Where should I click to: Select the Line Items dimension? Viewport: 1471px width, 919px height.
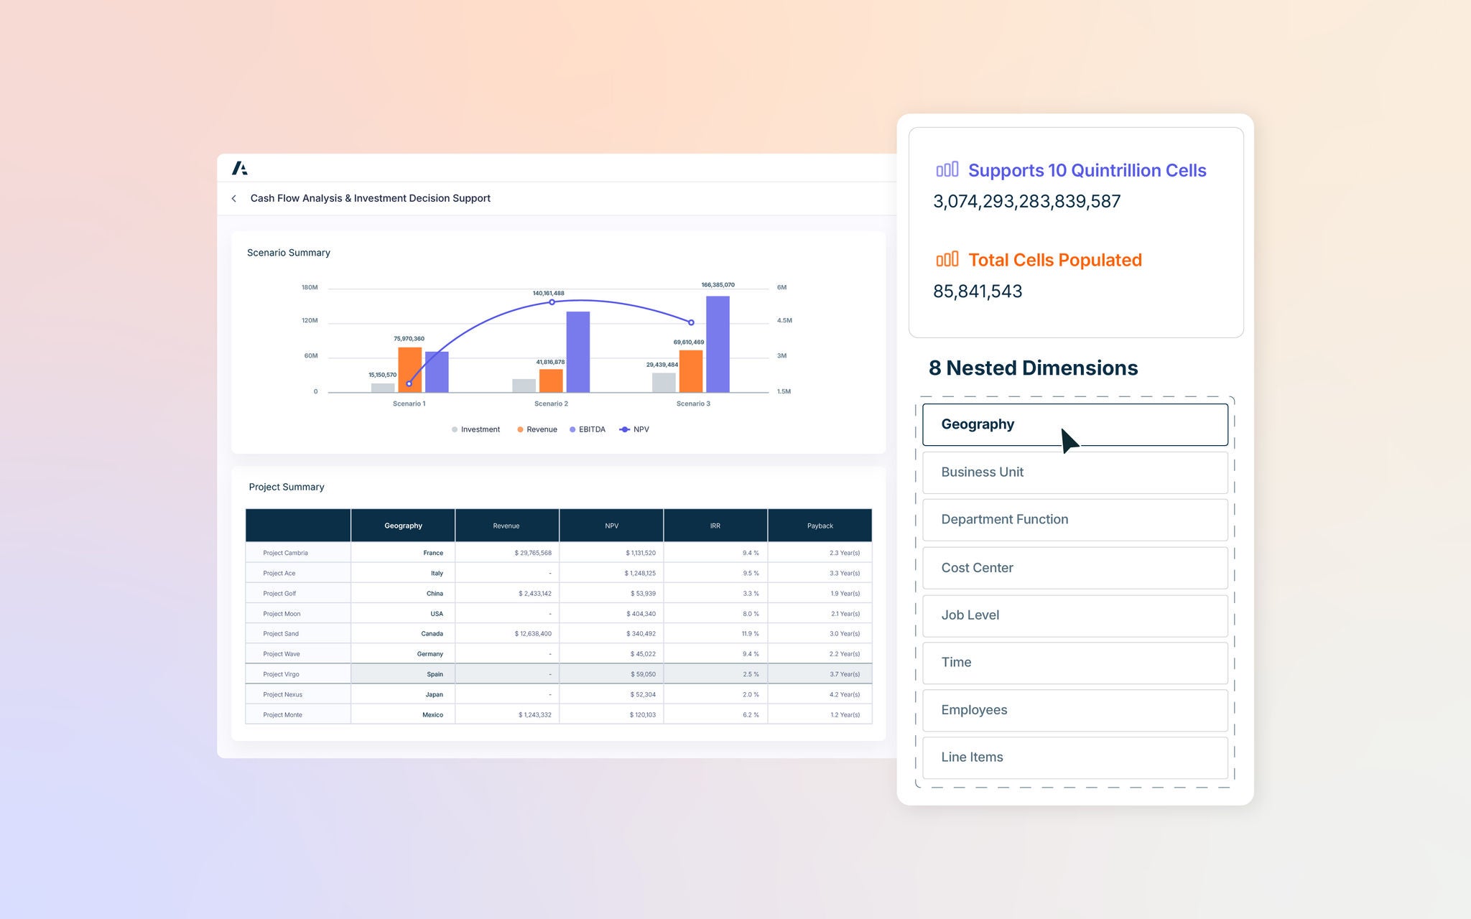coord(1075,757)
